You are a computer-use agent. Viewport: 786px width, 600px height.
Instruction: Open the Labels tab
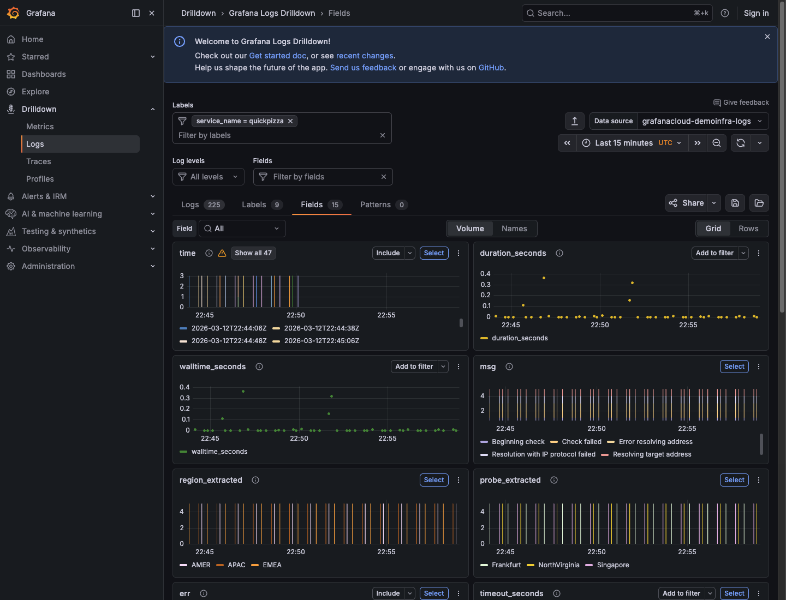coord(254,205)
